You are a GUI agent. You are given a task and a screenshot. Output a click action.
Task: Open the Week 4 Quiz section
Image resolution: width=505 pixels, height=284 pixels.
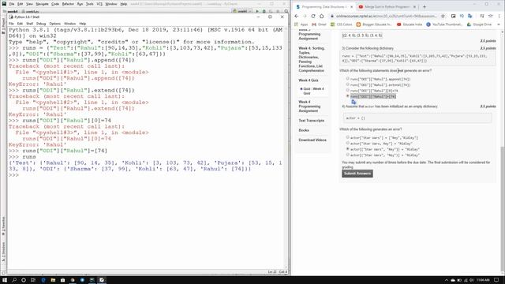pyautogui.click(x=309, y=80)
